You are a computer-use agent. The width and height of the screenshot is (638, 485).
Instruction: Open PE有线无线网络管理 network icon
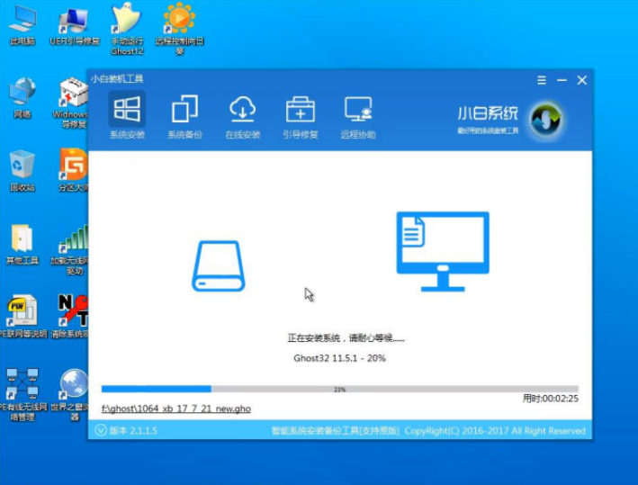23,395
